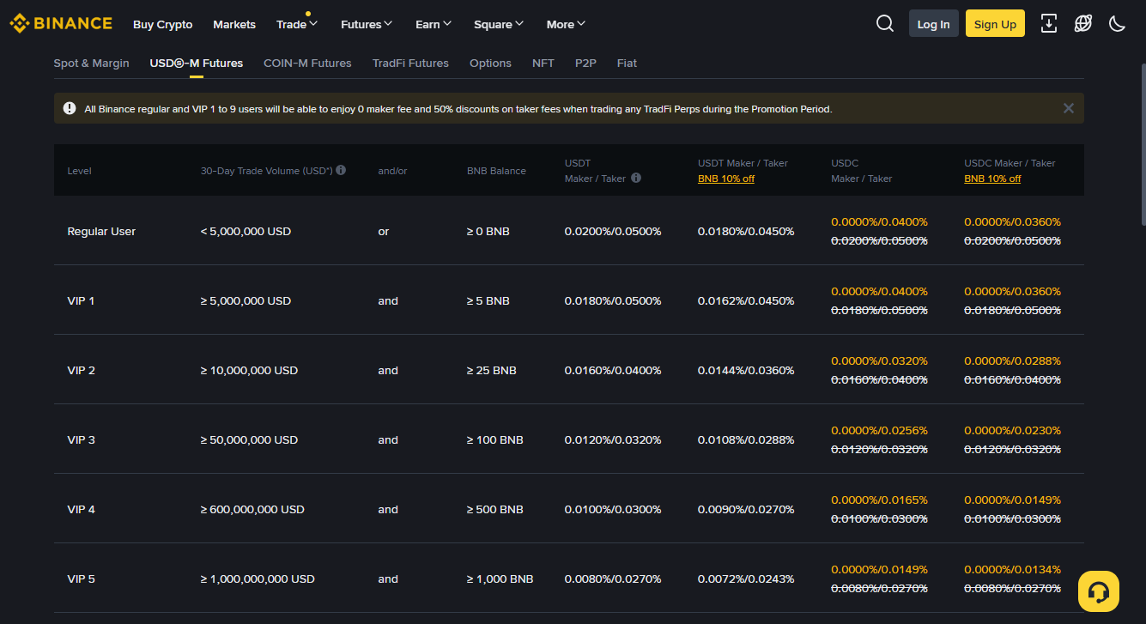Click the ≥ 100 BNB balance cell

pos(495,439)
